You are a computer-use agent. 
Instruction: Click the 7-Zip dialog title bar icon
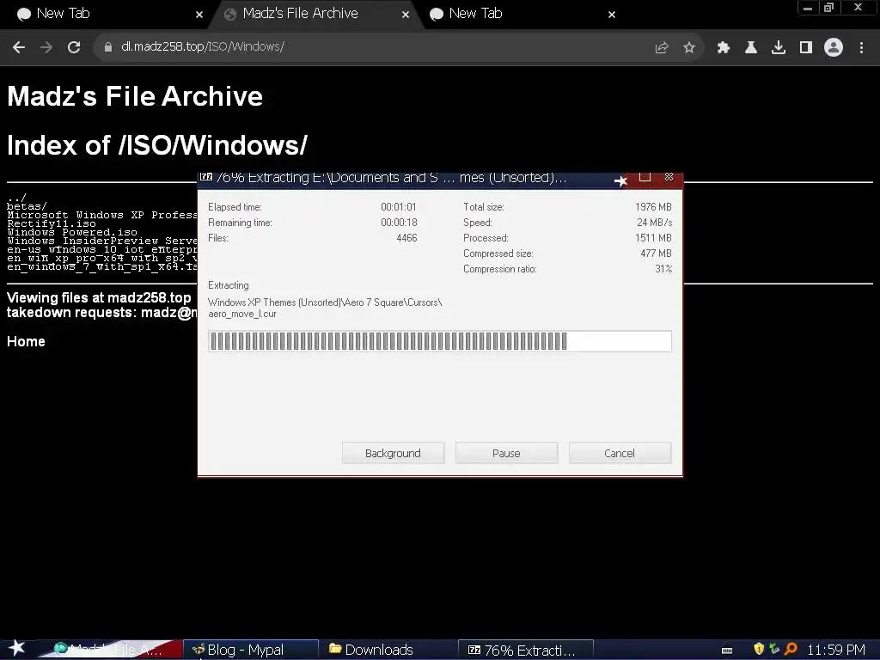pyautogui.click(x=206, y=177)
